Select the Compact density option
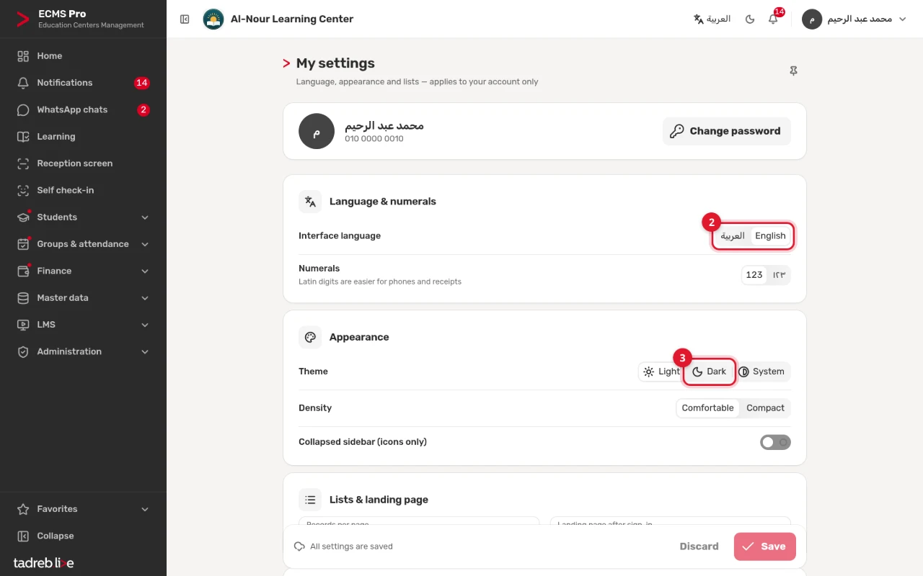The height and width of the screenshot is (576, 923). point(765,408)
